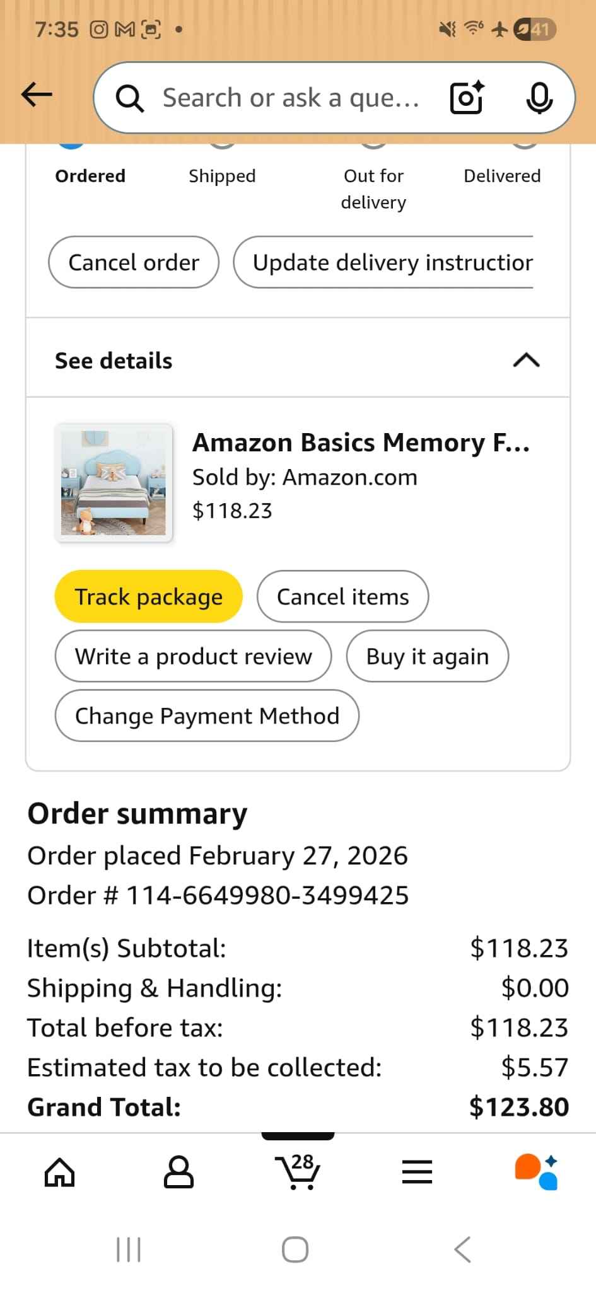Tap Update delivery instructions button
Viewport: 596px width, 1291px height.
click(x=386, y=262)
